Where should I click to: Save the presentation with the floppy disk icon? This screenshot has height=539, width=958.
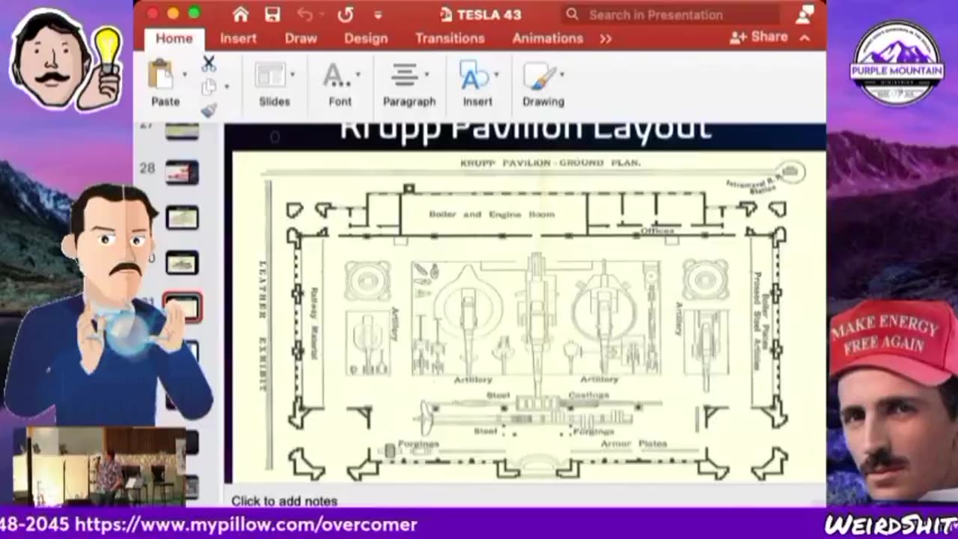point(272,14)
